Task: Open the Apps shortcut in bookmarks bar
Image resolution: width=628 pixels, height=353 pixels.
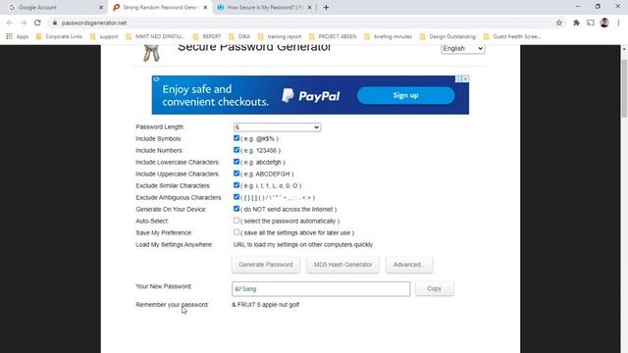Action: tap(18, 36)
